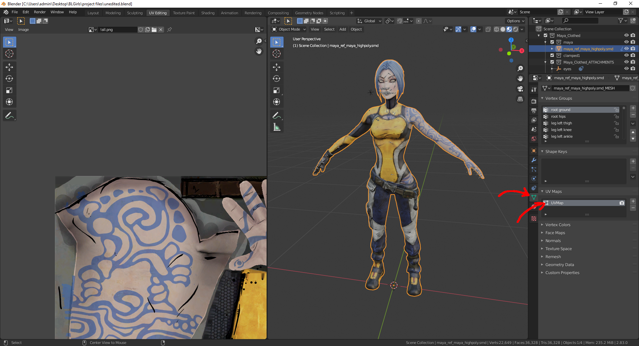Click the Rotate tool in the 3D viewport
Screen dimensions: 639x346
pos(277,79)
